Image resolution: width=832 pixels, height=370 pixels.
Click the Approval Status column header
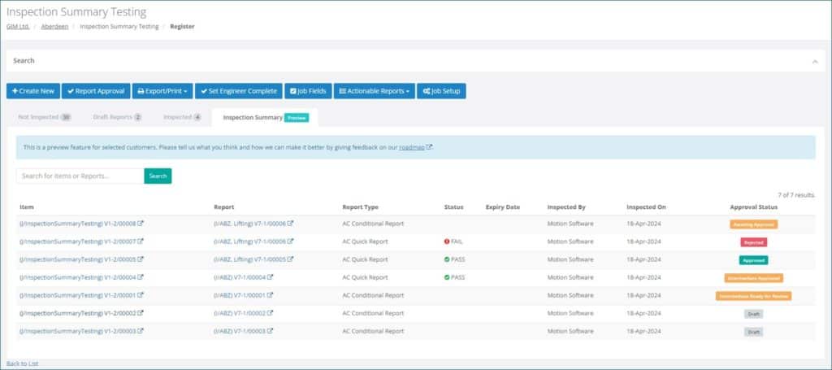753,207
